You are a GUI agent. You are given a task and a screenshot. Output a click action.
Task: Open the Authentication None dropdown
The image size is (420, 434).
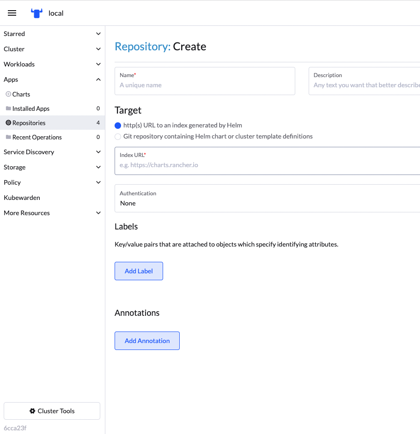[268, 199]
